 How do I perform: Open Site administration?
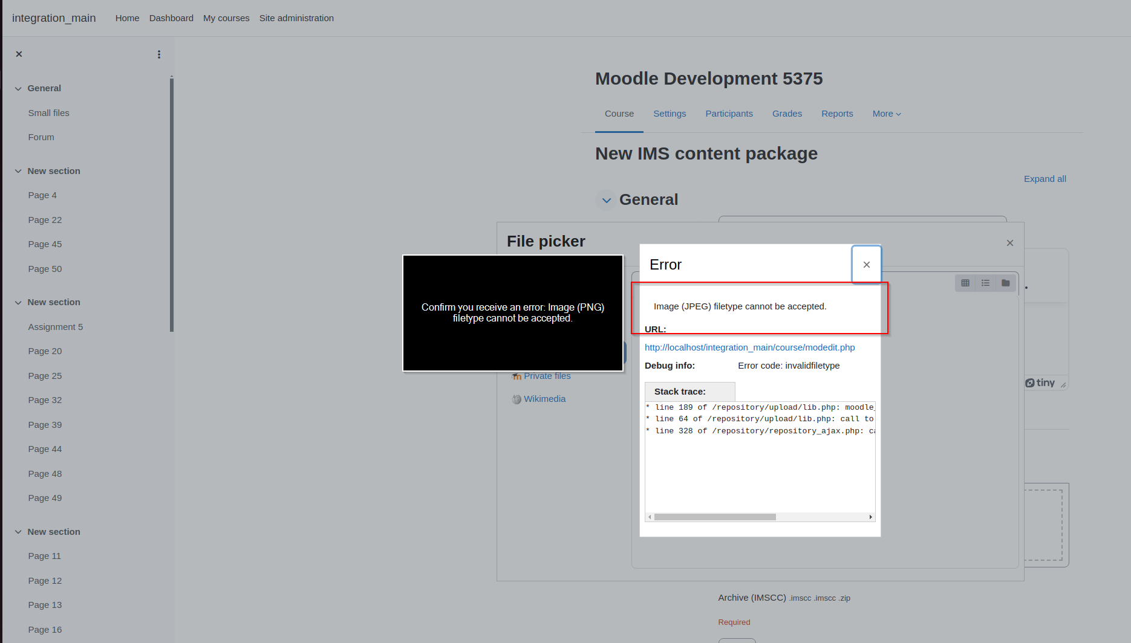[296, 18]
